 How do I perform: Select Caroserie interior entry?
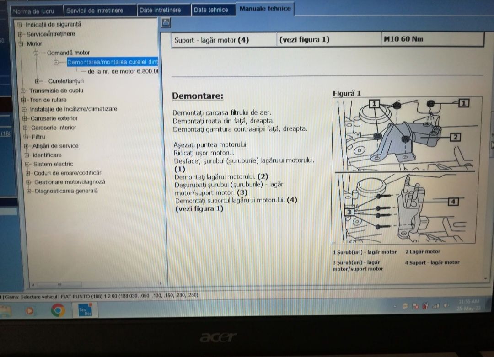(54, 128)
